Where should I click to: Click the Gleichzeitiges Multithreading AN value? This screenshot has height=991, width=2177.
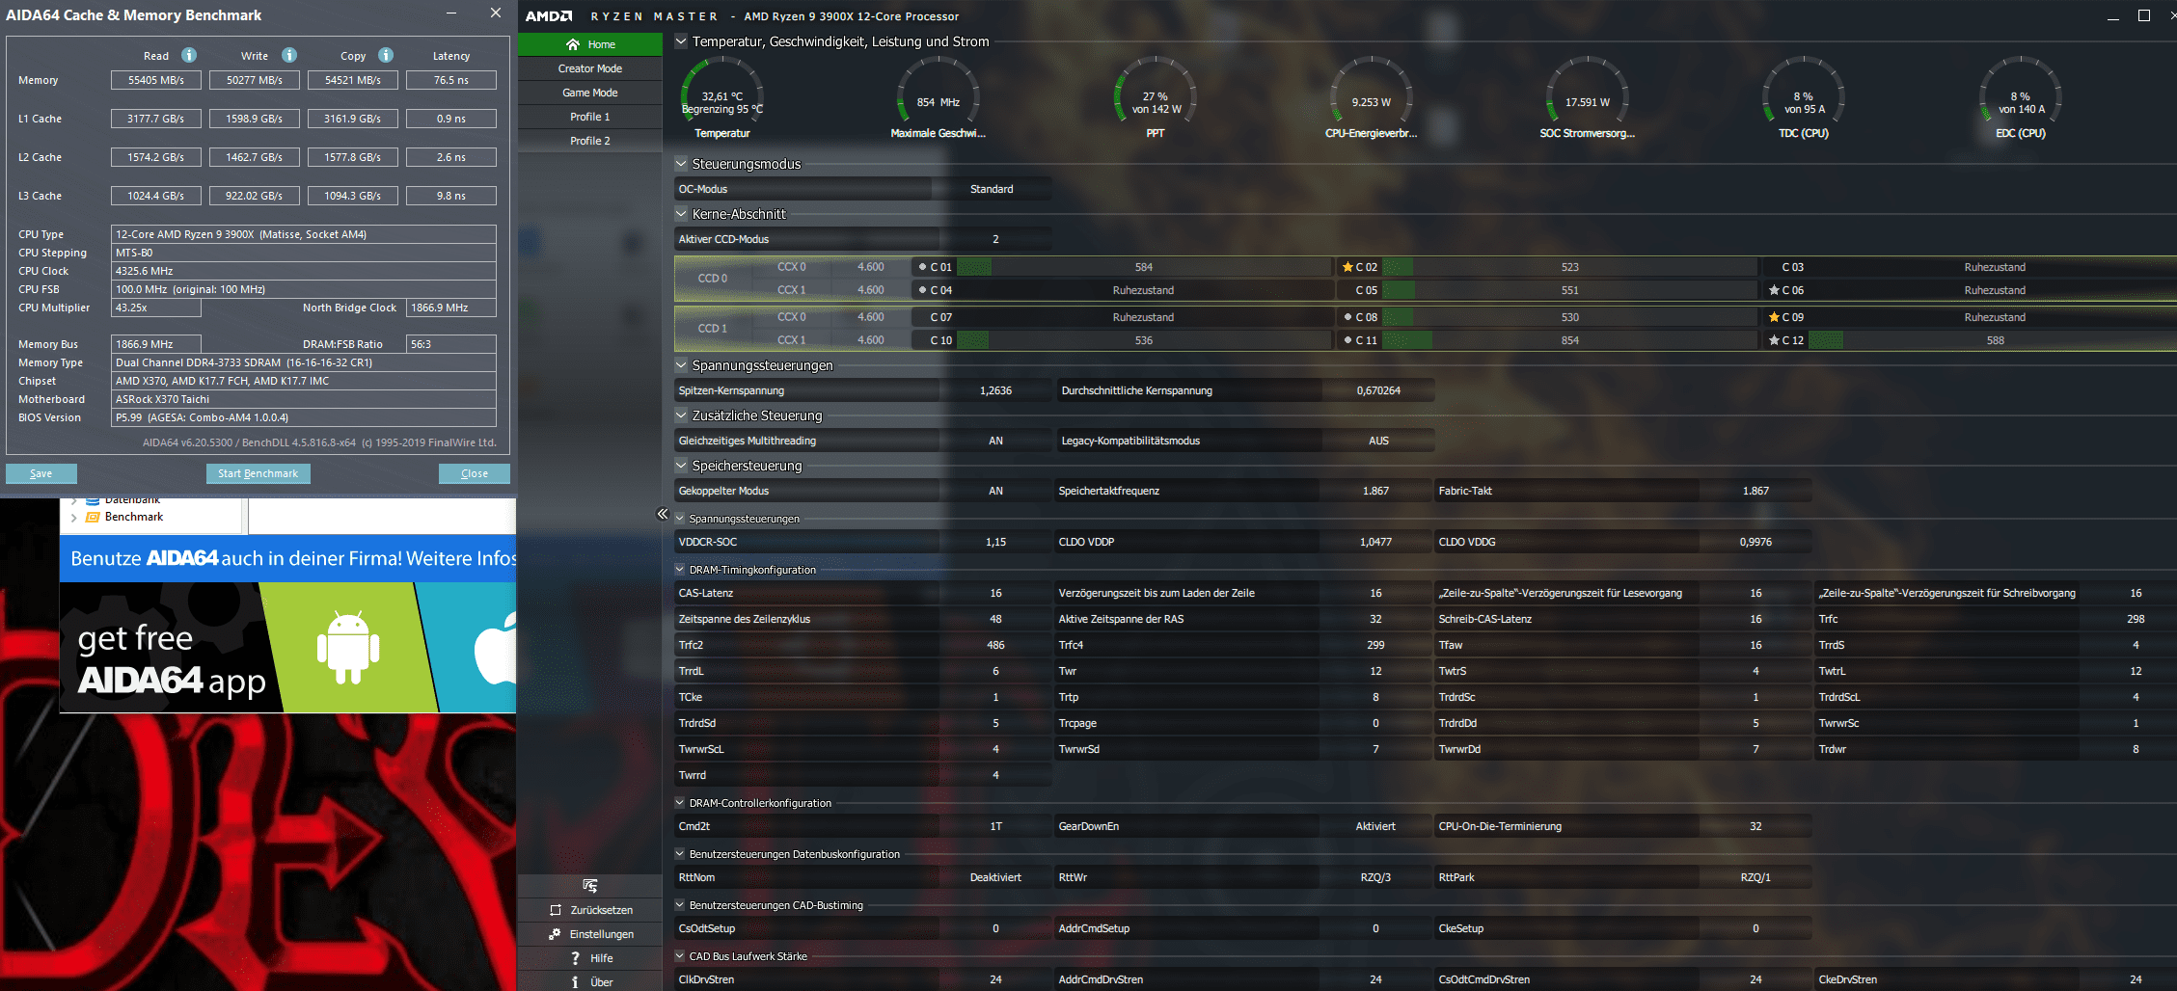(995, 441)
